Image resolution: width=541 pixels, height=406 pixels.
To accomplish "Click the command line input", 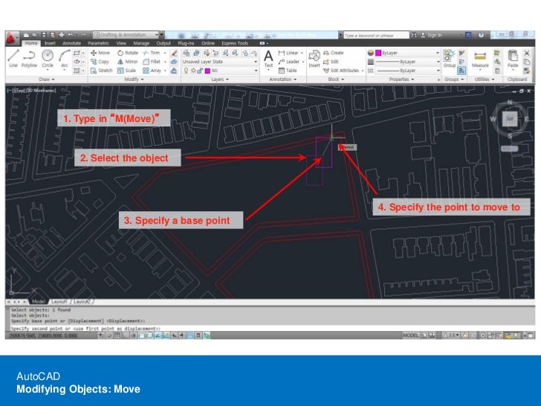I will click(273, 329).
